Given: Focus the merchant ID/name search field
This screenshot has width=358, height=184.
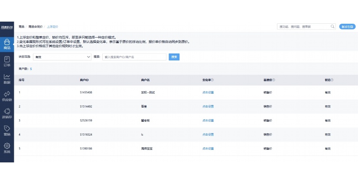Looking at the screenshot, I should (x=134, y=57).
